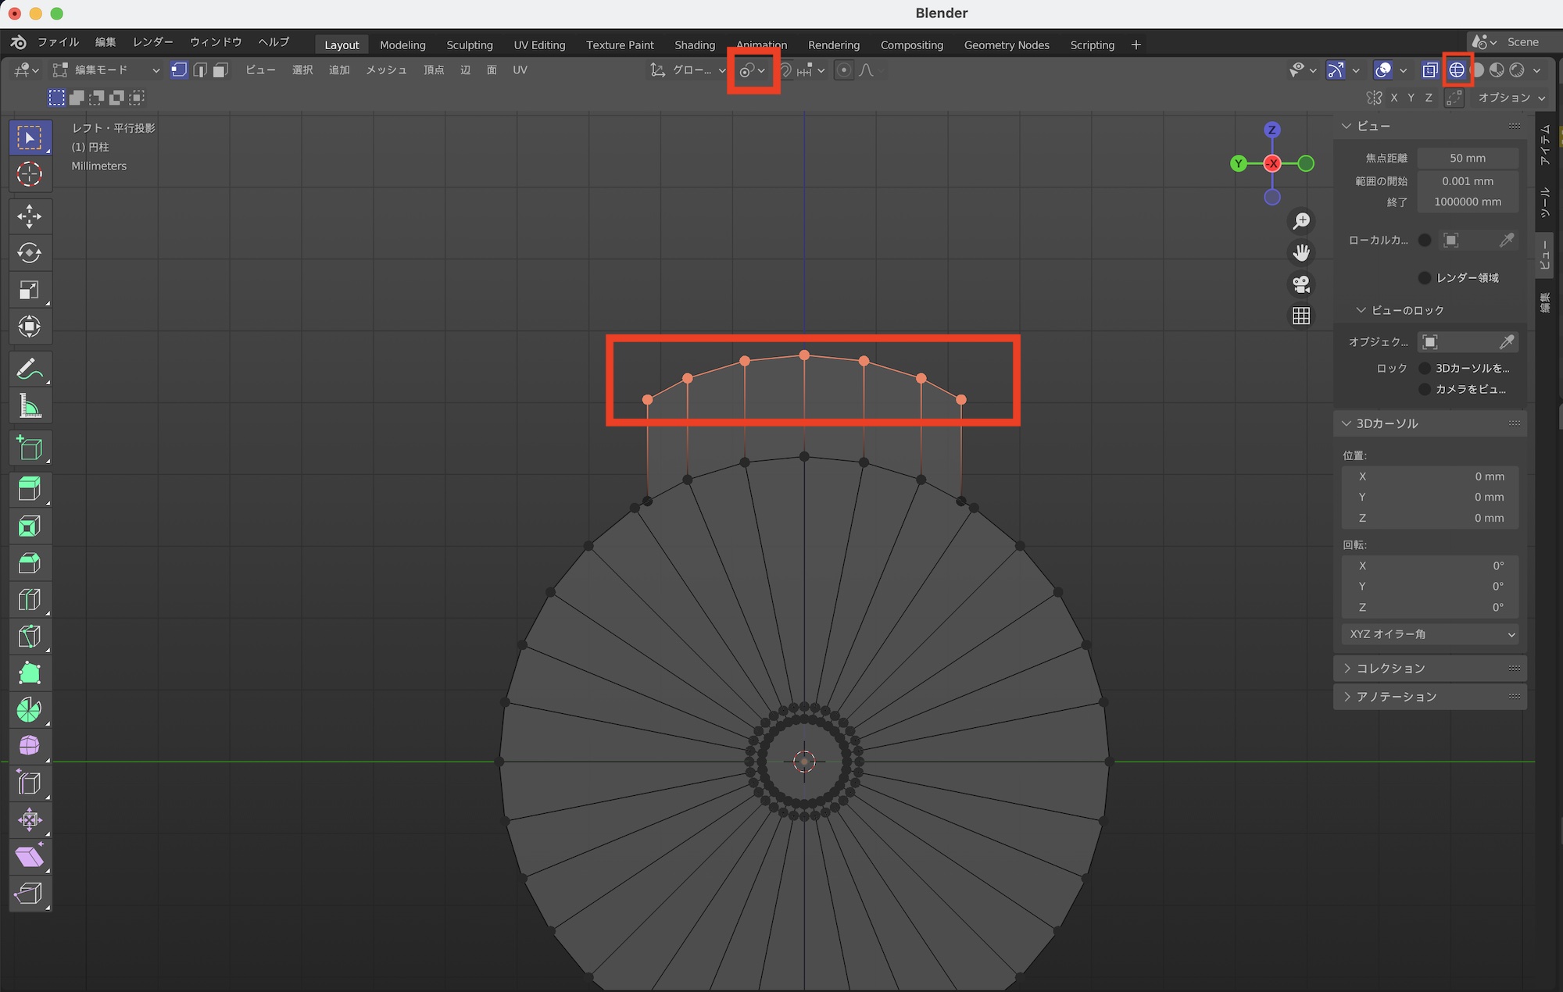
Task: Select the Scale tool
Action: [x=30, y=290]
